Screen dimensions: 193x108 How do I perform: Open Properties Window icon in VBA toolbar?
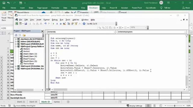pos(72,24)
